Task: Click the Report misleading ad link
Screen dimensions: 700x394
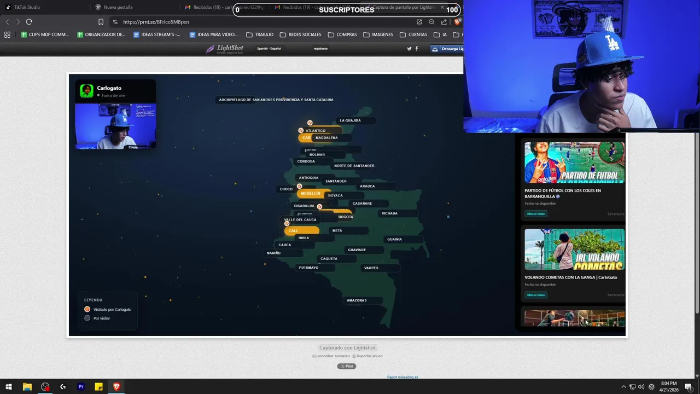Action: (x=402, y=377)
